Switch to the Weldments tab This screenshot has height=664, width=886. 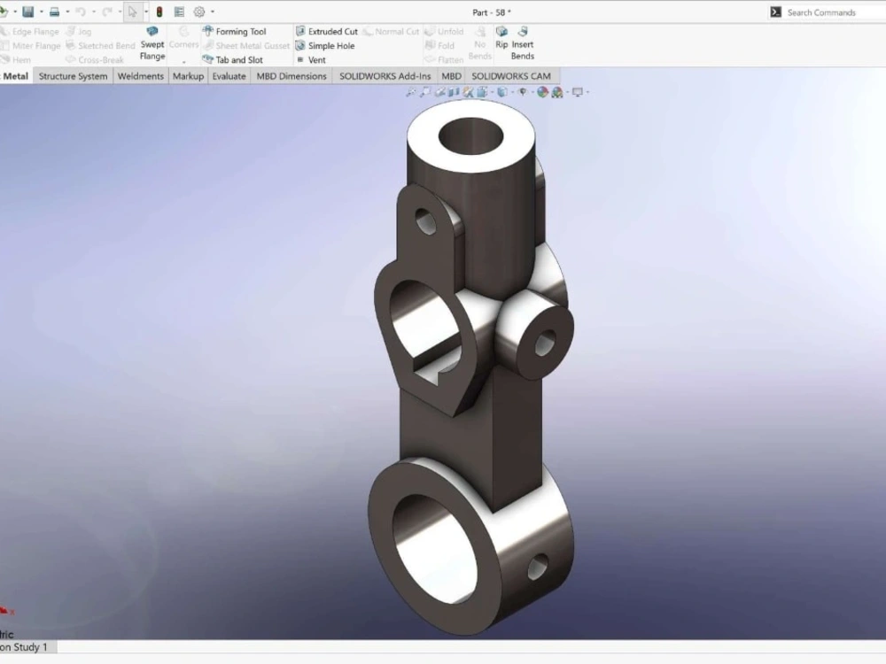(140, 75)
